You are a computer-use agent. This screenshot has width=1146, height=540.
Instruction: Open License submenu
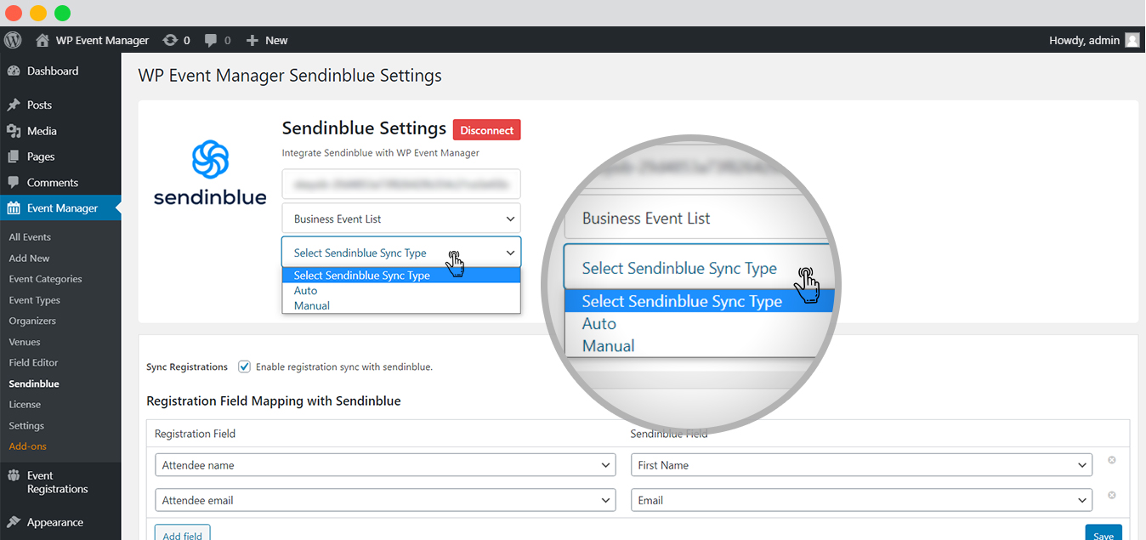(25, 405)
